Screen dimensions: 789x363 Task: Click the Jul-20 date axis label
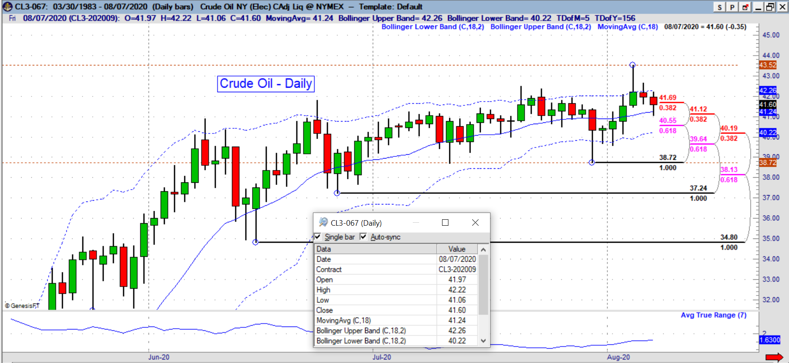click(x=382, y=357)
